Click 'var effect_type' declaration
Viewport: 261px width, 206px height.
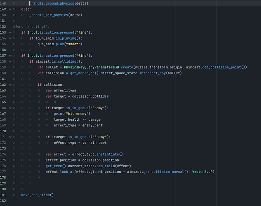click(61, 91)
